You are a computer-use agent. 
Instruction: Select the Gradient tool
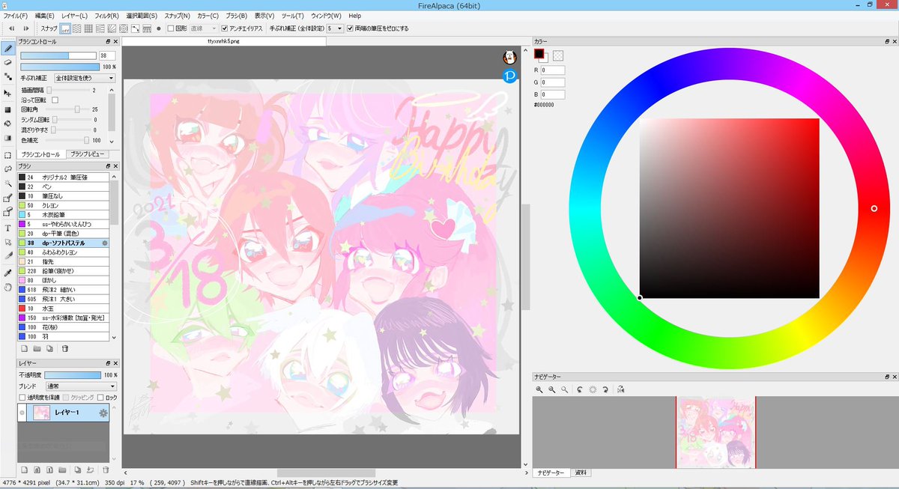click(x=7, y=138)
